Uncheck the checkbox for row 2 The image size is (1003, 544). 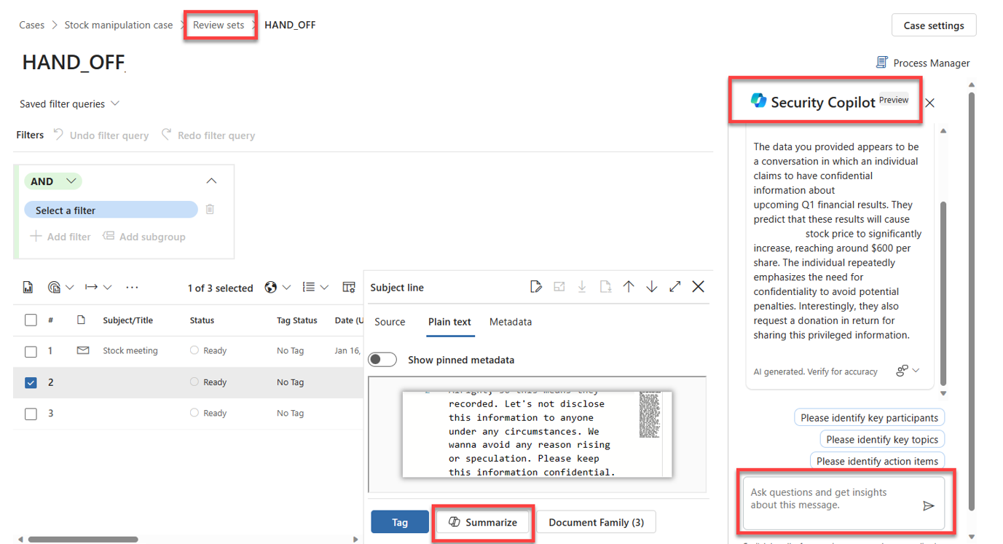tap(31, 382)
